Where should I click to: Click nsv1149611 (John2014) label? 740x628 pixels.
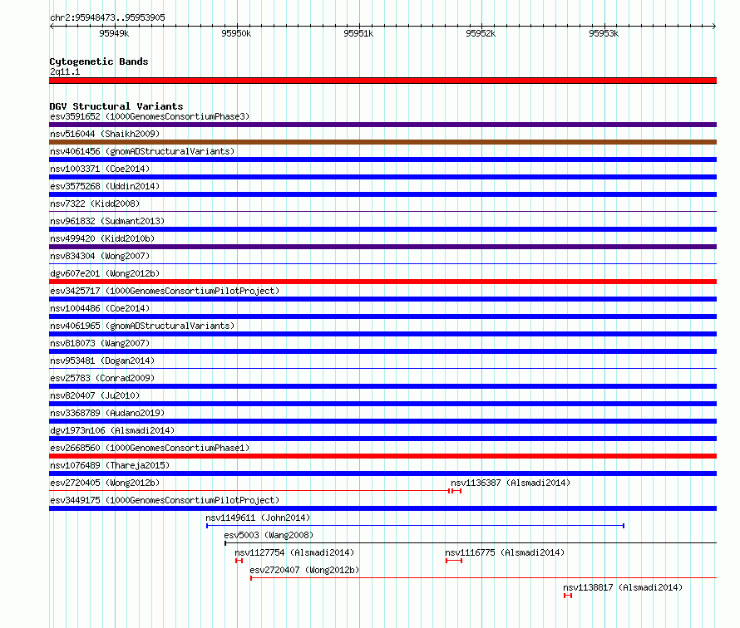[258, 518]
